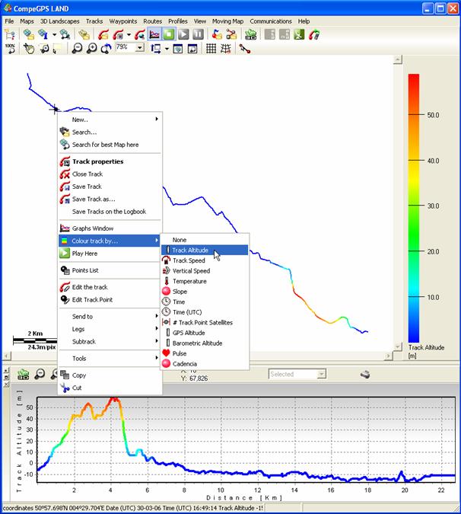Screen dimensions: 461x514
Task: Click dropdown arrow beside recent tracks icon
Action: pyautogui.click(x=129, y=34)
